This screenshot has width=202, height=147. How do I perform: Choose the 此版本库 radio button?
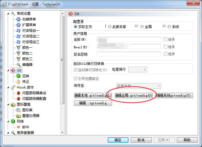click(110, 27)
